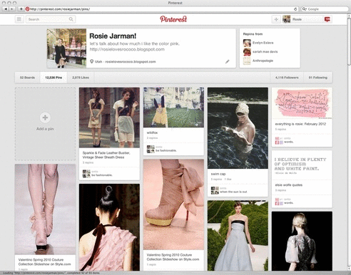Open the 4,116 Followers tab
The image size is (351, 275).
click(x=287, y=78)
